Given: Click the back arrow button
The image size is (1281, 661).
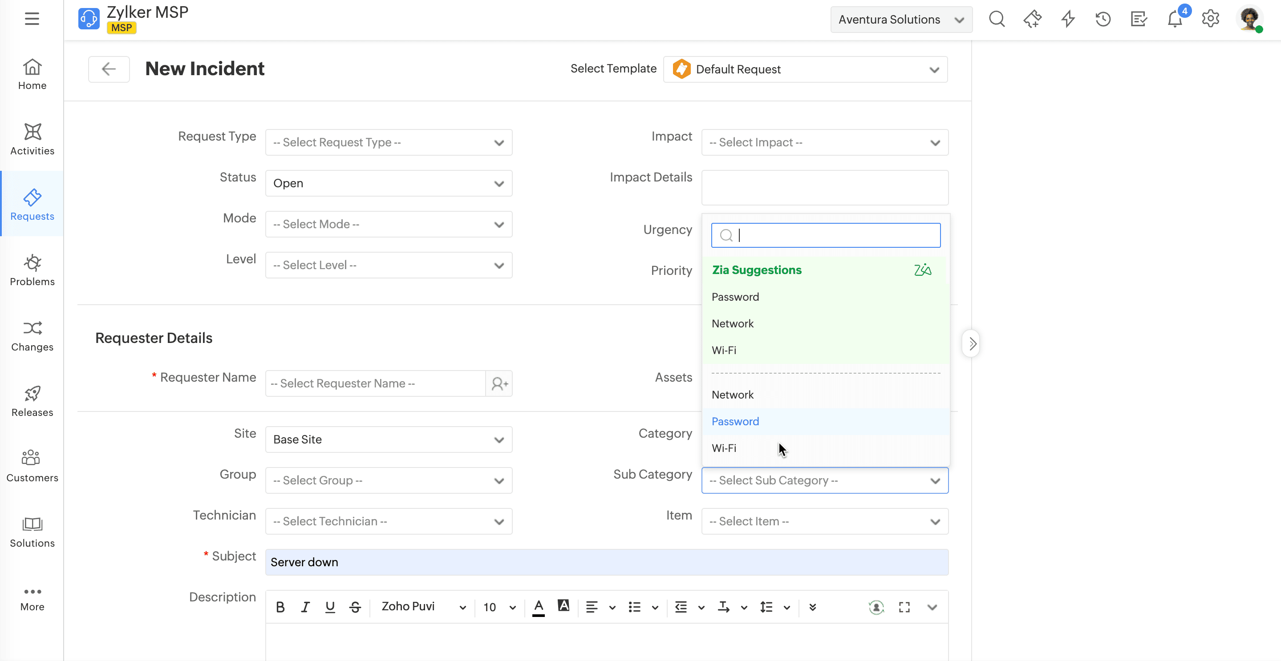Looking at the screenshot, I should (109, 69).
